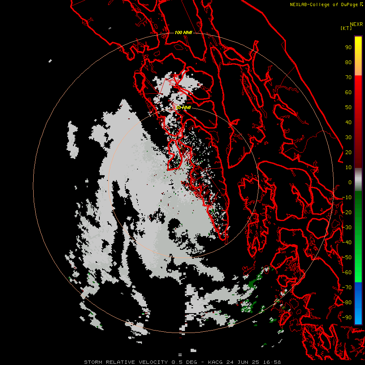Click the -50 value on the velocity scale
The width and height of the screenshot is (365, 365).
(347, 258)
